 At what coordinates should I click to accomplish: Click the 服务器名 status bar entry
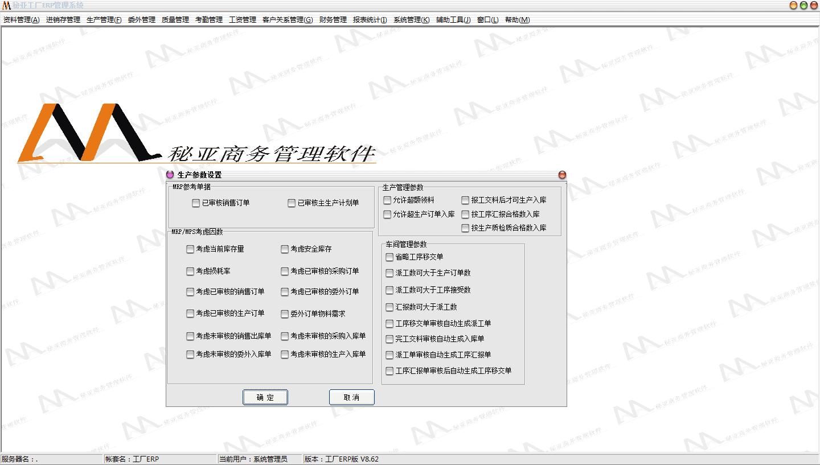pos(20,459)
